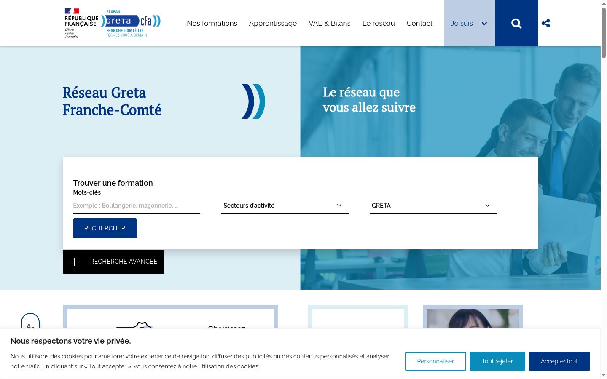Click the Réseau Greta CFA logo
The width and height of the screenshot is (607, 379).
click(131, 23)
